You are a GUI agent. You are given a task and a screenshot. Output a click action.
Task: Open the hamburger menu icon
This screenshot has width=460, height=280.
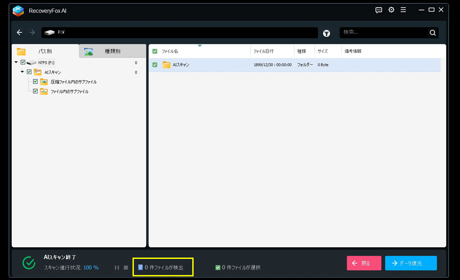click(403, 10)
